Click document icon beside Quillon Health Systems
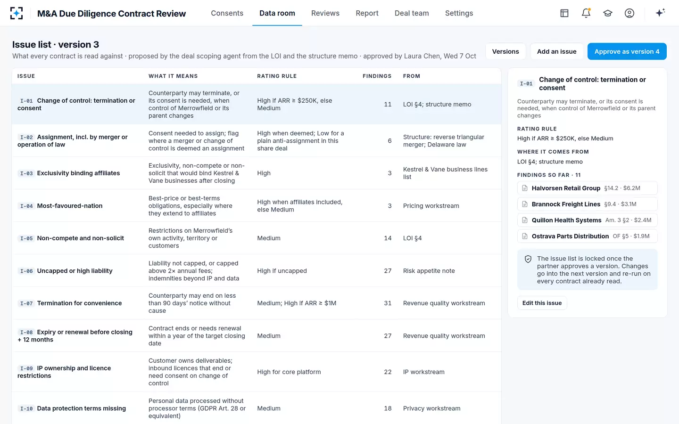 click(525, 220)
